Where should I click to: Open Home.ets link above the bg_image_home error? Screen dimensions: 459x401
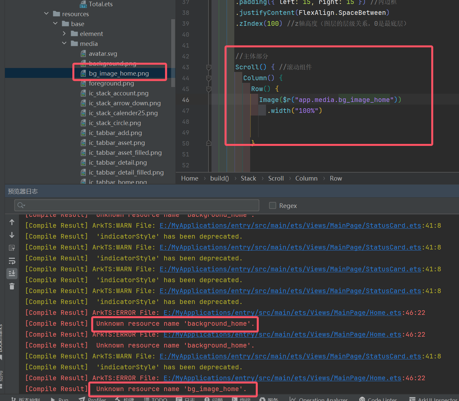(282, 378)
